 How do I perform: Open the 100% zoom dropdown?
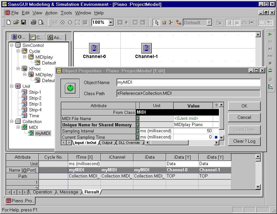111,22
